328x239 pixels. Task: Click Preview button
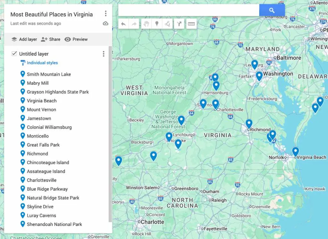coord(76,39)
